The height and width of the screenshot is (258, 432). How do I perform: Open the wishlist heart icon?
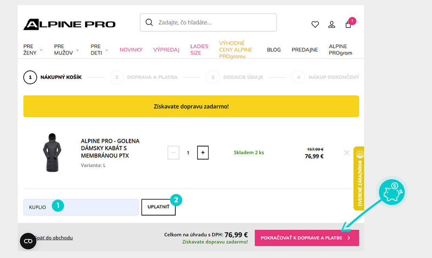[315, 24]
